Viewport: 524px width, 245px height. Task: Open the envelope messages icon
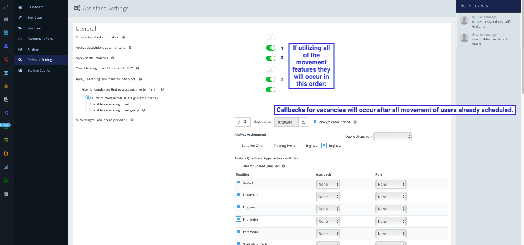click(x=6, y=73)
